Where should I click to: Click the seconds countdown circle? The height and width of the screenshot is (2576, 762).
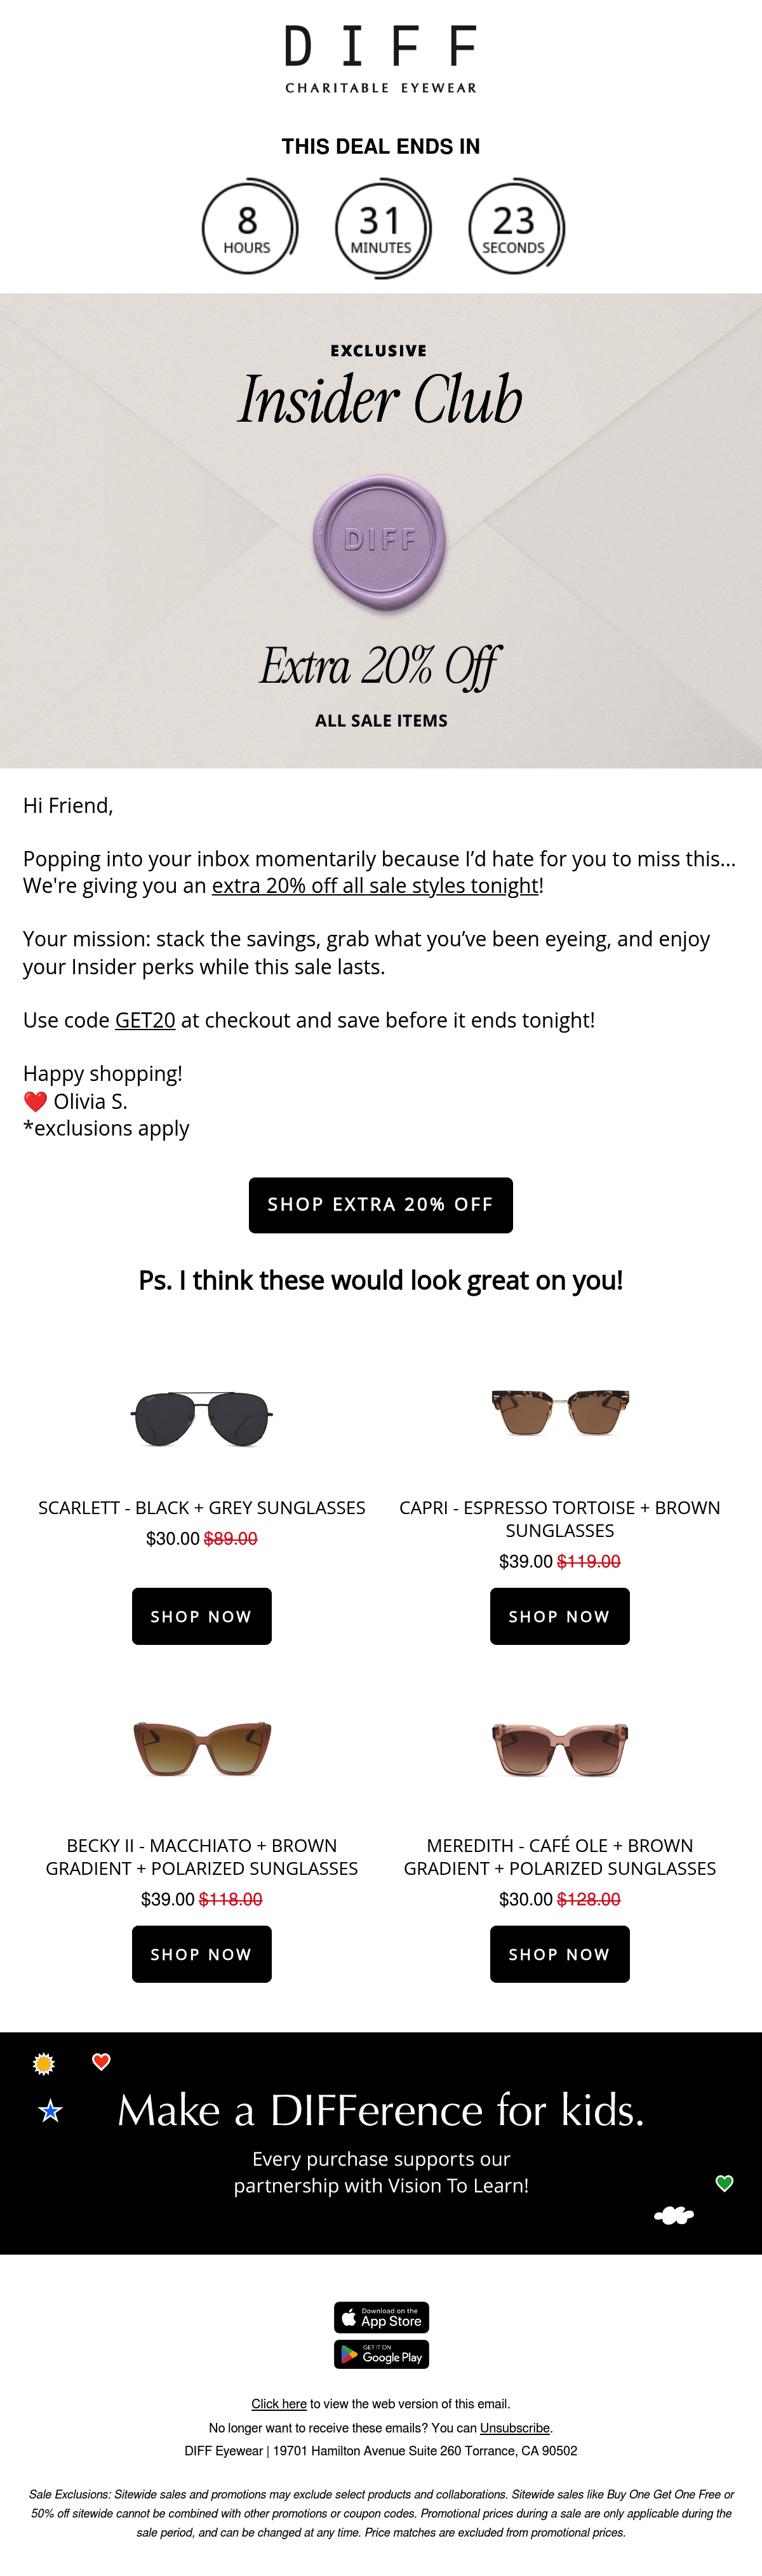pyautogui.click(x=516, y=228)
